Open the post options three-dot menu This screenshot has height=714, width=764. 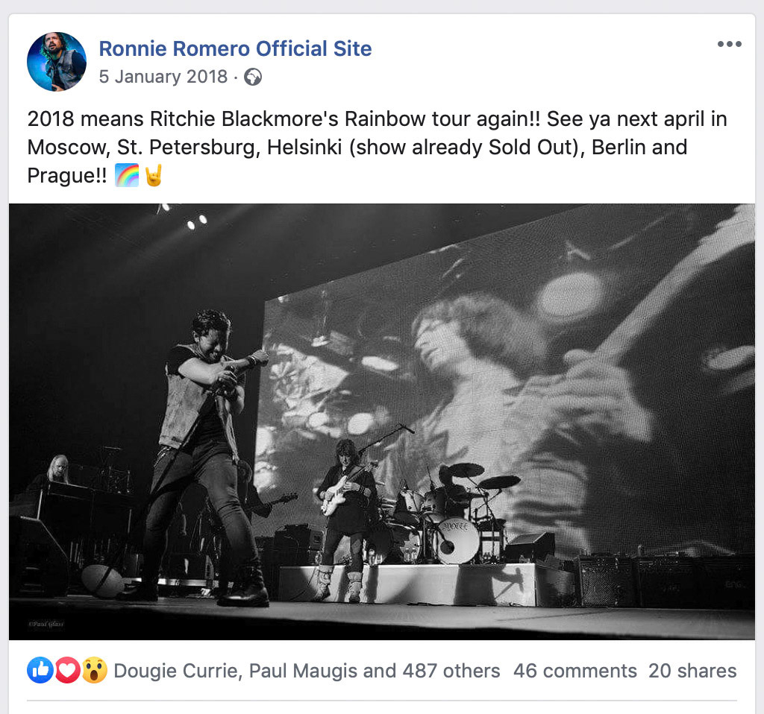click(x=729, y=44)
